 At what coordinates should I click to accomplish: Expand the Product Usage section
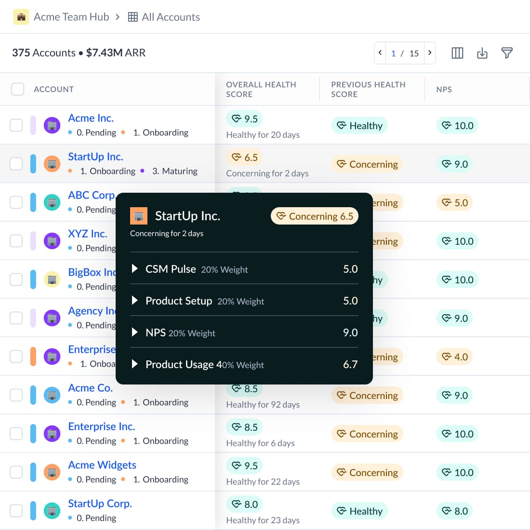point(135,364)
